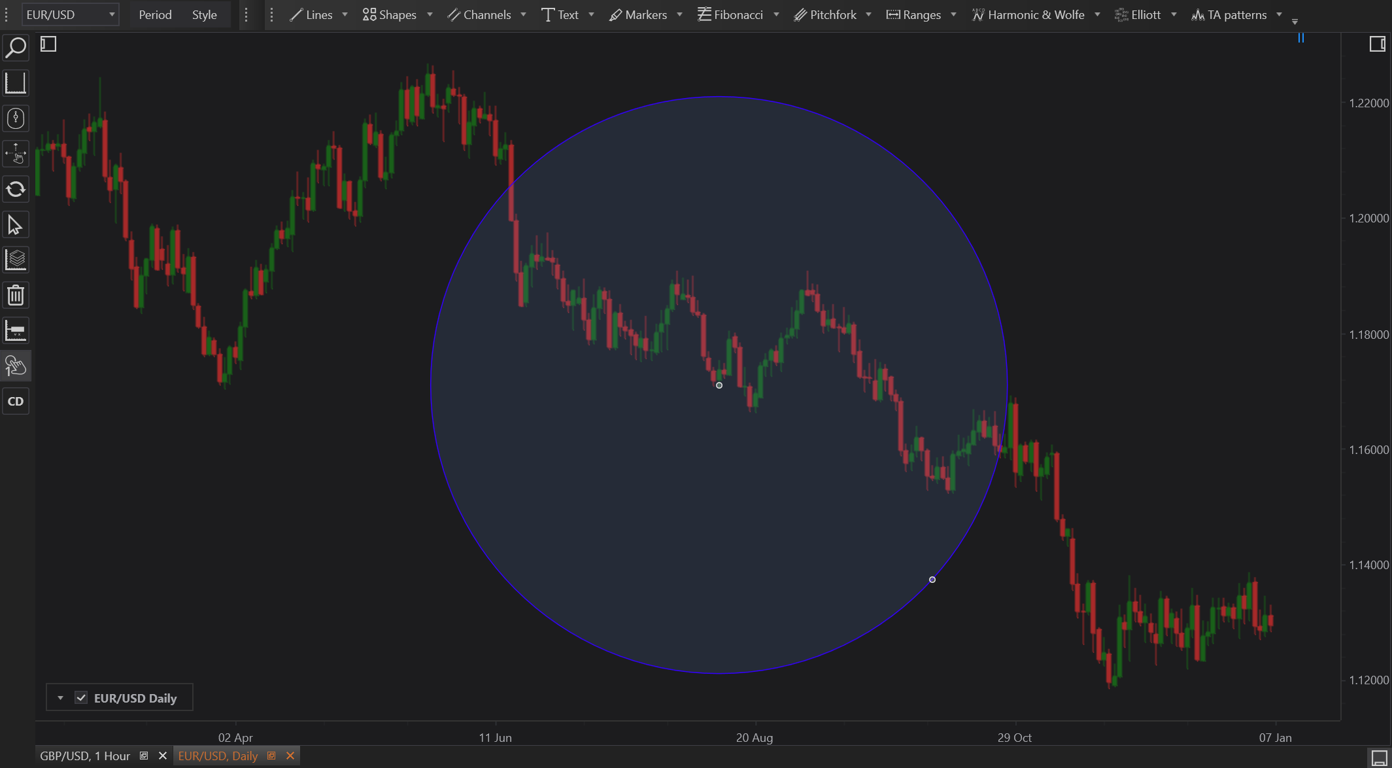
Task: Click the Style button
Action: tap(204, 14)
